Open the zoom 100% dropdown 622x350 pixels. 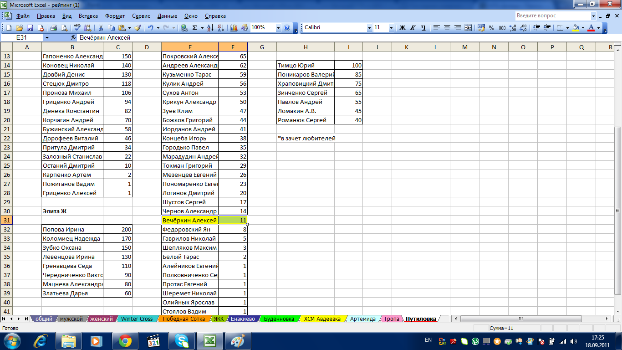[278, 28]
